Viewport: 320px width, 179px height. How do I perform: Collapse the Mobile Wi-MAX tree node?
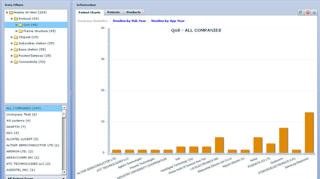point(7,13)
